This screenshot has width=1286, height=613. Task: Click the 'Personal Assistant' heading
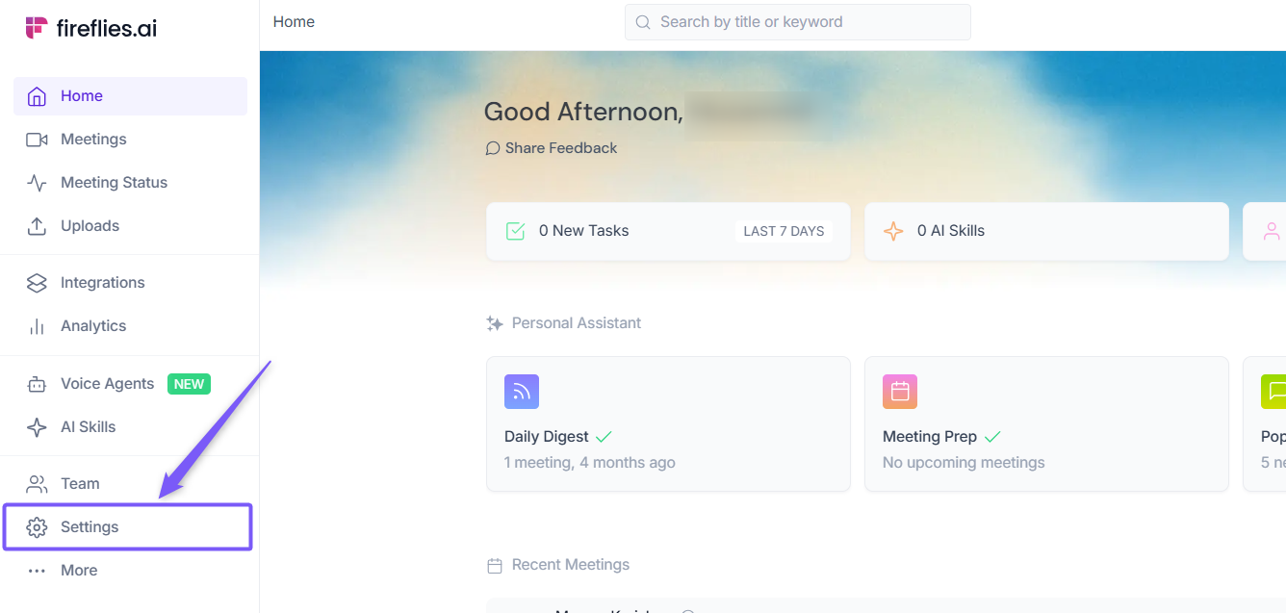click(x=577, y=323)
